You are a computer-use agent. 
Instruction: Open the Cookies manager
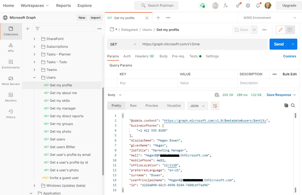[x=290, y=56]
